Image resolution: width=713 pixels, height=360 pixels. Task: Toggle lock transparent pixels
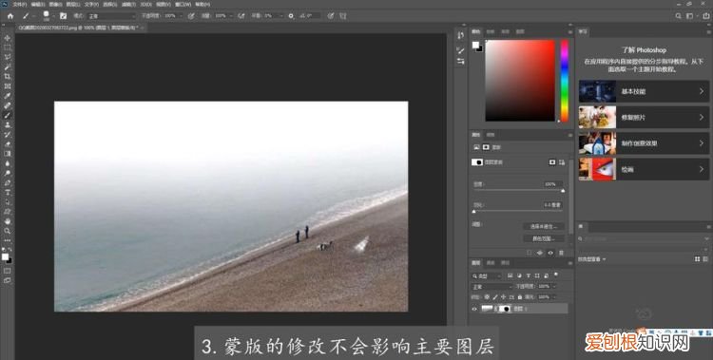(487, 296)
